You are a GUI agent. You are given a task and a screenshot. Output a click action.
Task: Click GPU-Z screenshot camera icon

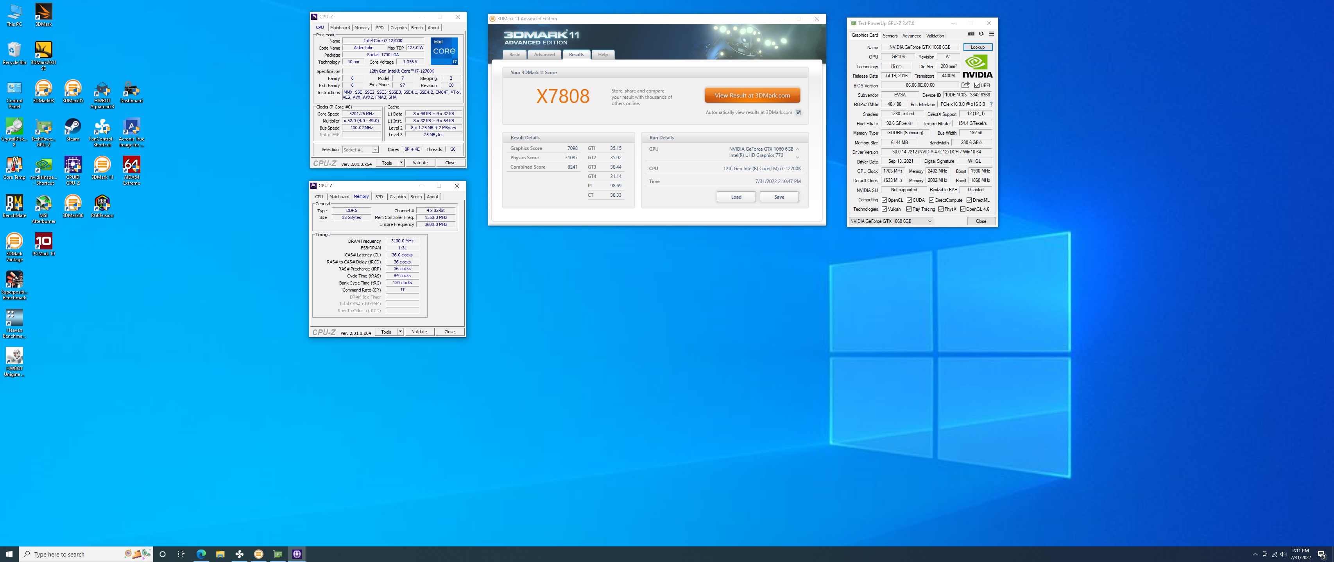971,34
